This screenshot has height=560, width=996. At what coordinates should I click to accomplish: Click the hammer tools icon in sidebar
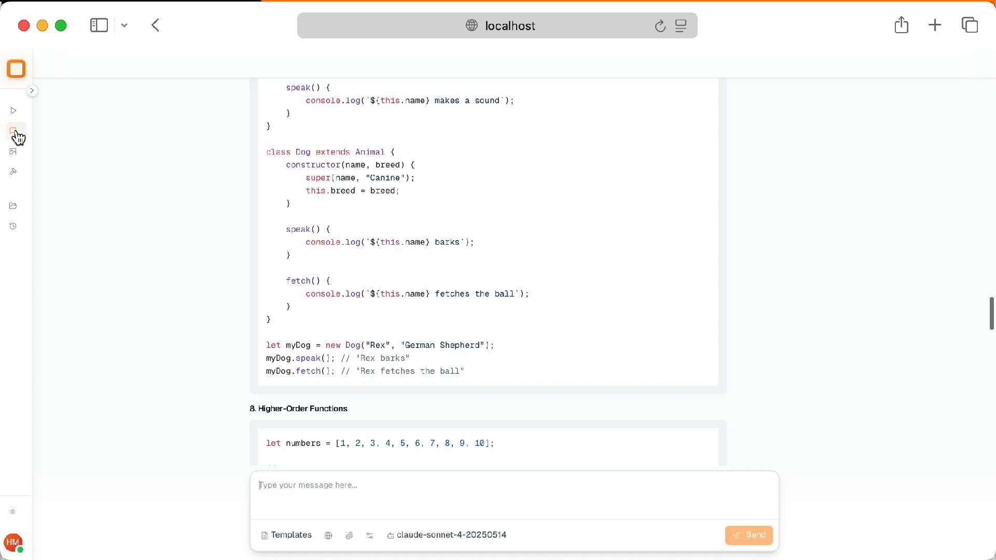pos(13,172)
